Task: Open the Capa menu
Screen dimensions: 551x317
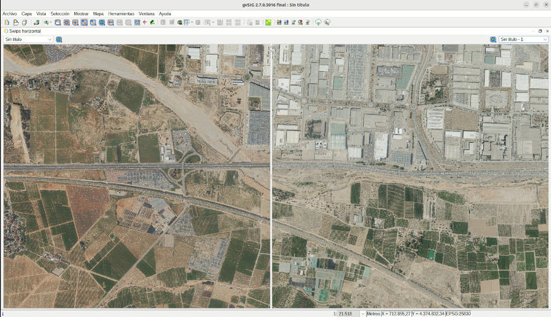Action: coord(27,13)
